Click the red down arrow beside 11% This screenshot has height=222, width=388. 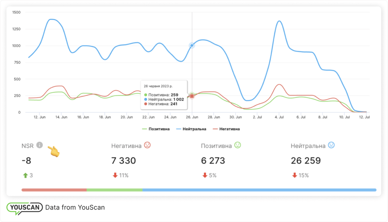click(115, 175)
